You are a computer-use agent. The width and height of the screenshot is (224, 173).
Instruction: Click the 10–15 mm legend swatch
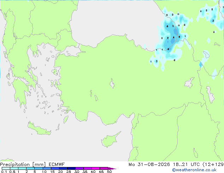47,168
